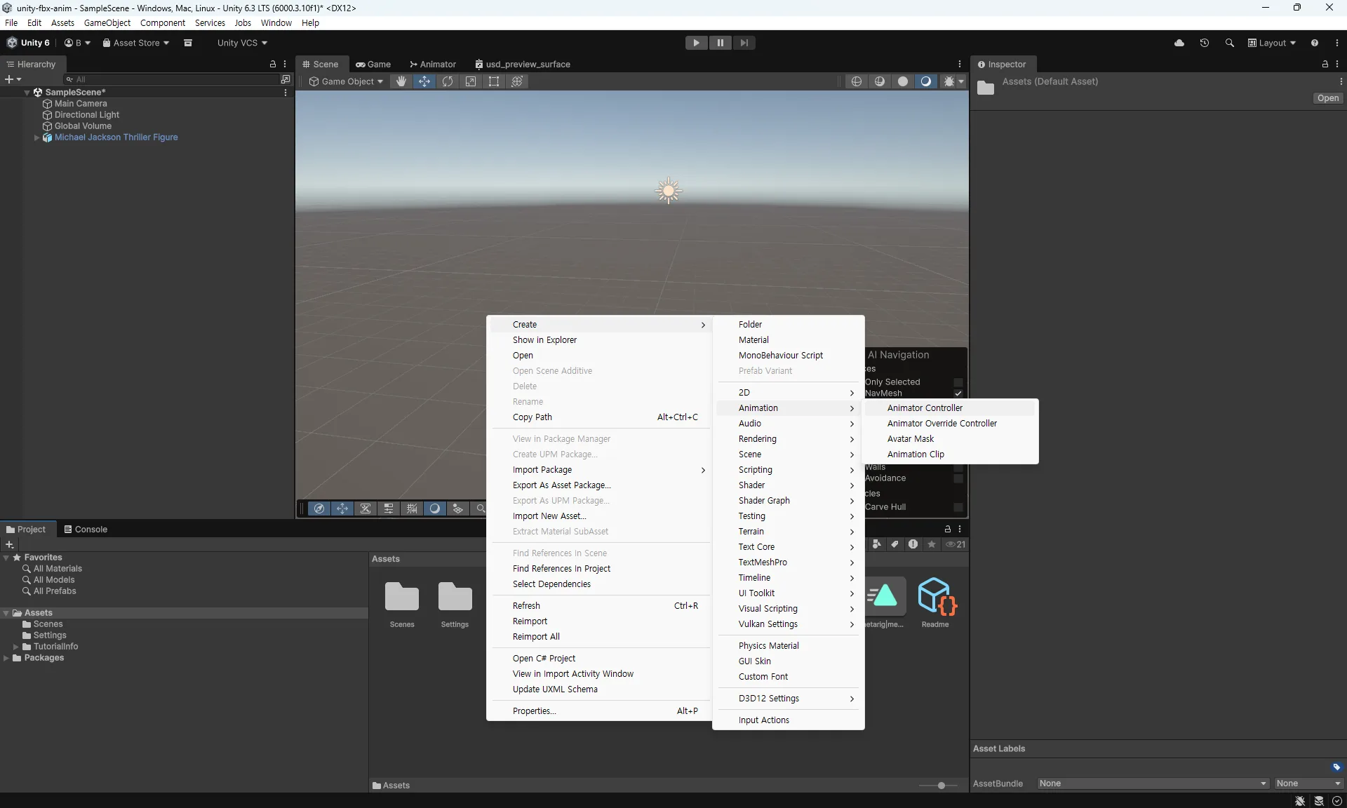Click the asset label tag icon

tap(1336, 767)
